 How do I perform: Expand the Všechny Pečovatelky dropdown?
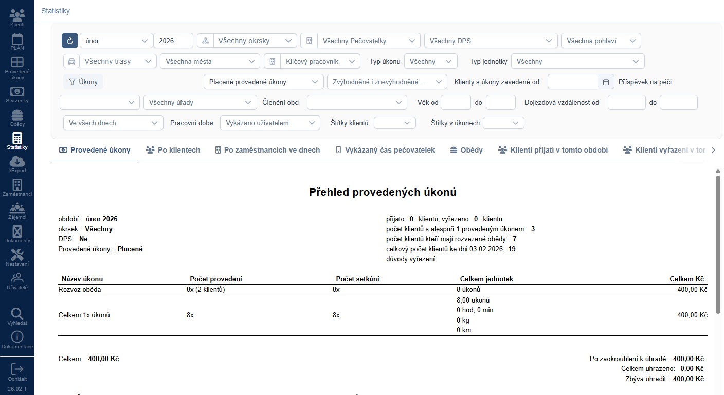pyautogui.click(x=368, y=41)
